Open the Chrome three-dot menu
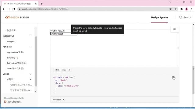Image resolution: width=195 pixels, height=109 pixels. tap(191, 9)
